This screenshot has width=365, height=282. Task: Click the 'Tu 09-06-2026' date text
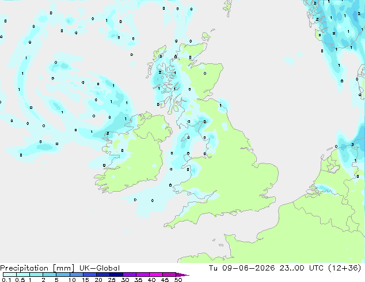click(x=242, y=268)
